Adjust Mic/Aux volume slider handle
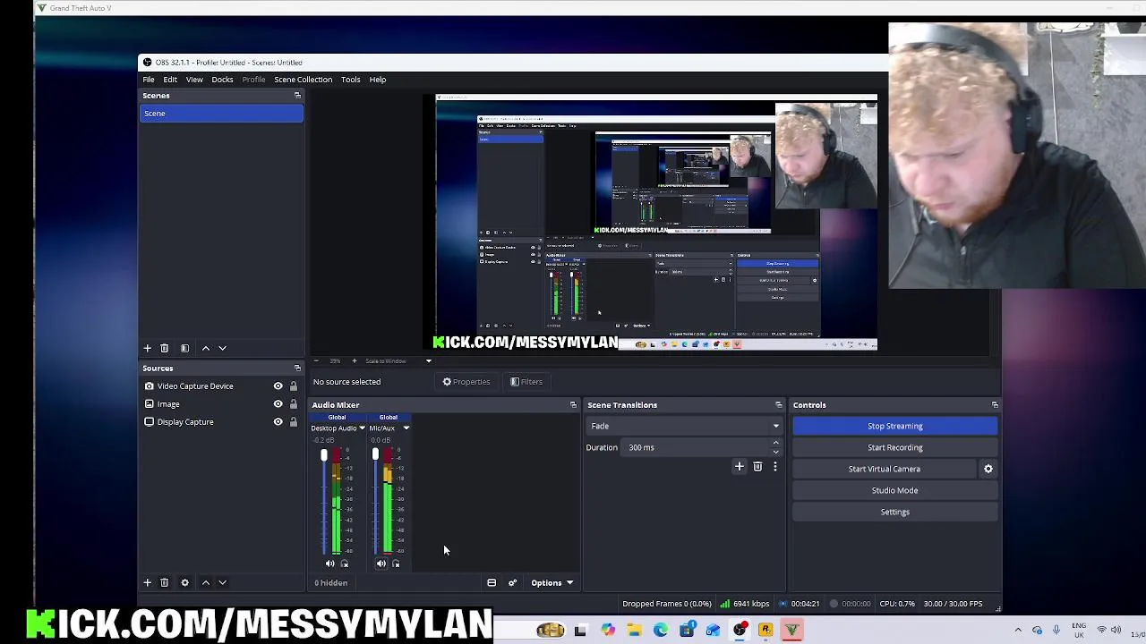The width and height of the screenshot is (1146, 644). (375, 455)
